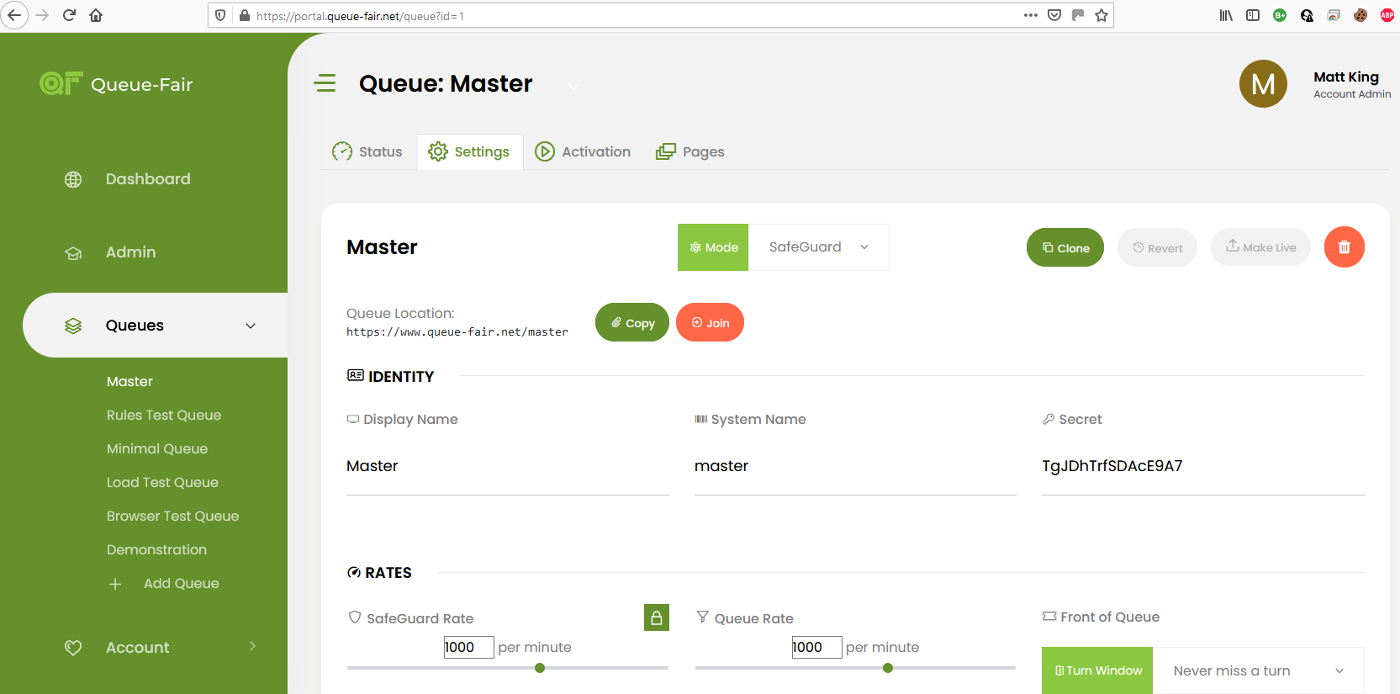Click the System Name field showing master
The width and height of the screenshot is (1400, 694).
[855, 466]
